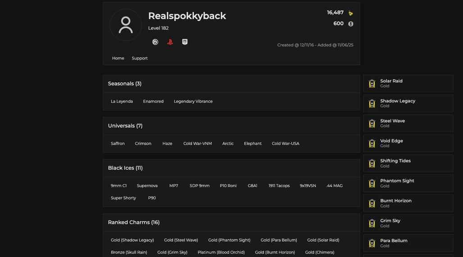Click the renown currency icon beside 16,487

350,13
